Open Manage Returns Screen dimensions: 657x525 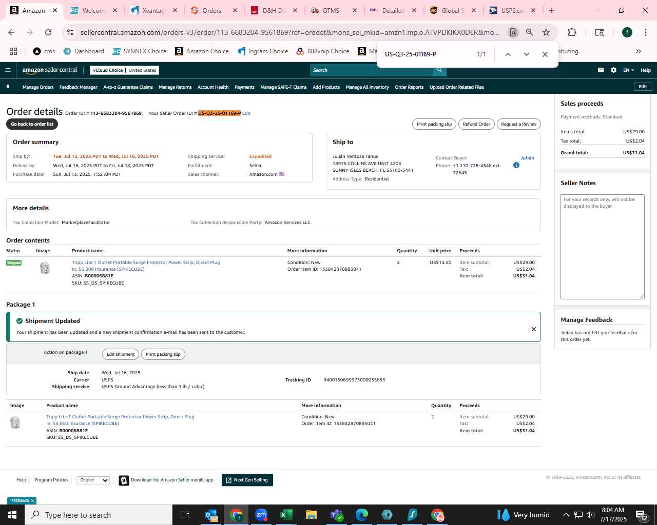pyautogui.click(x=175, y=87)
